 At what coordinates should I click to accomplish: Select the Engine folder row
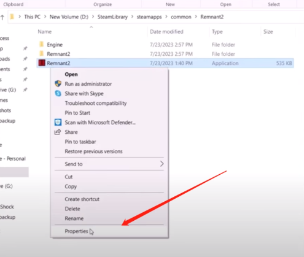click(x=165, y=45)
